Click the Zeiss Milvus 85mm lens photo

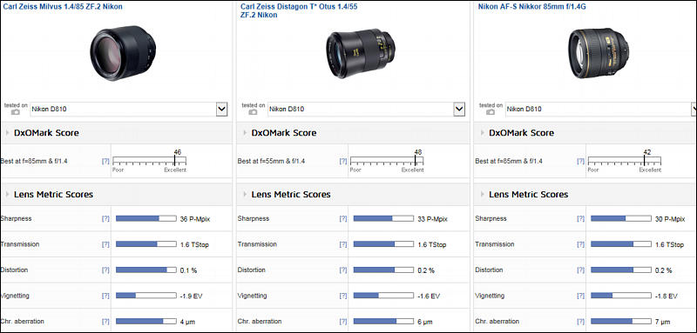(124, 53)
